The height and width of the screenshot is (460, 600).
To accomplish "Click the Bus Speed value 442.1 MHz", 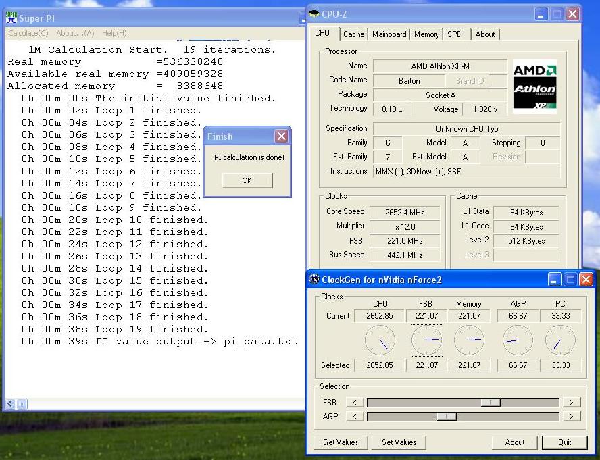I will point(405,255).
